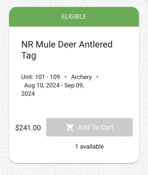Click the card's white area right of title
The width and height of the screenshot is (148, 175).
[125, 50]
